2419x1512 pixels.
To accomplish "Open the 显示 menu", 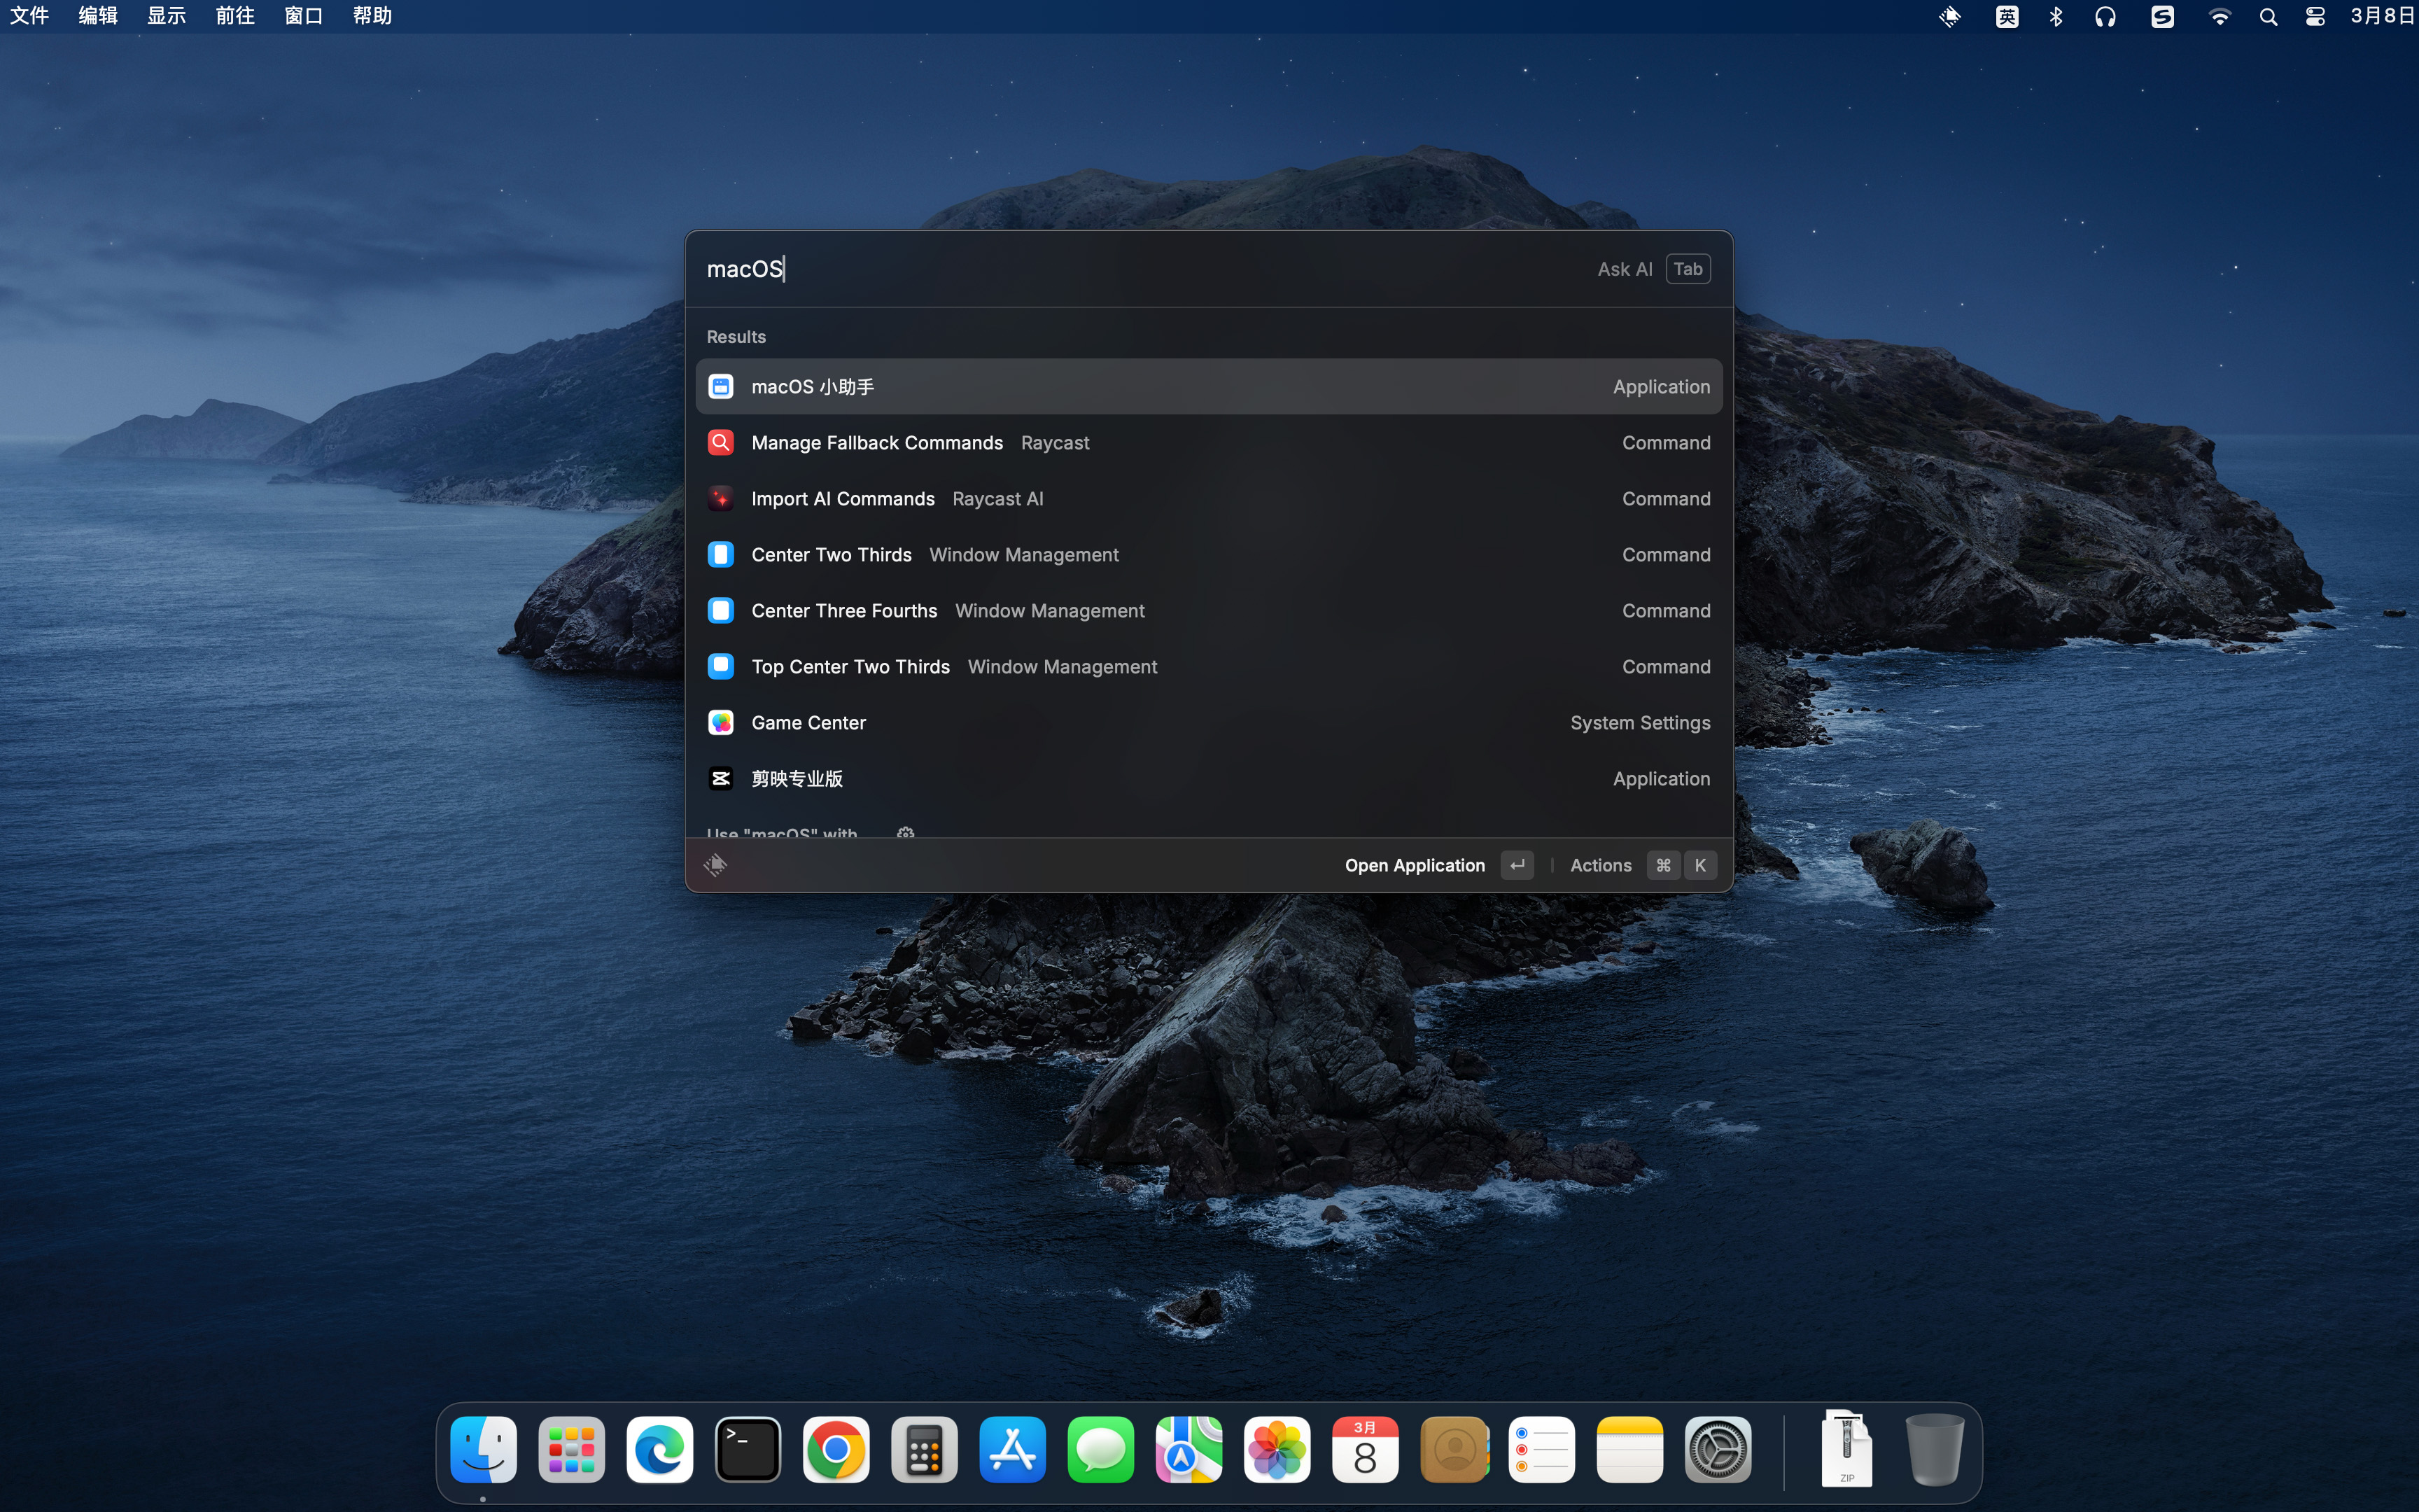I will [167, 16].
